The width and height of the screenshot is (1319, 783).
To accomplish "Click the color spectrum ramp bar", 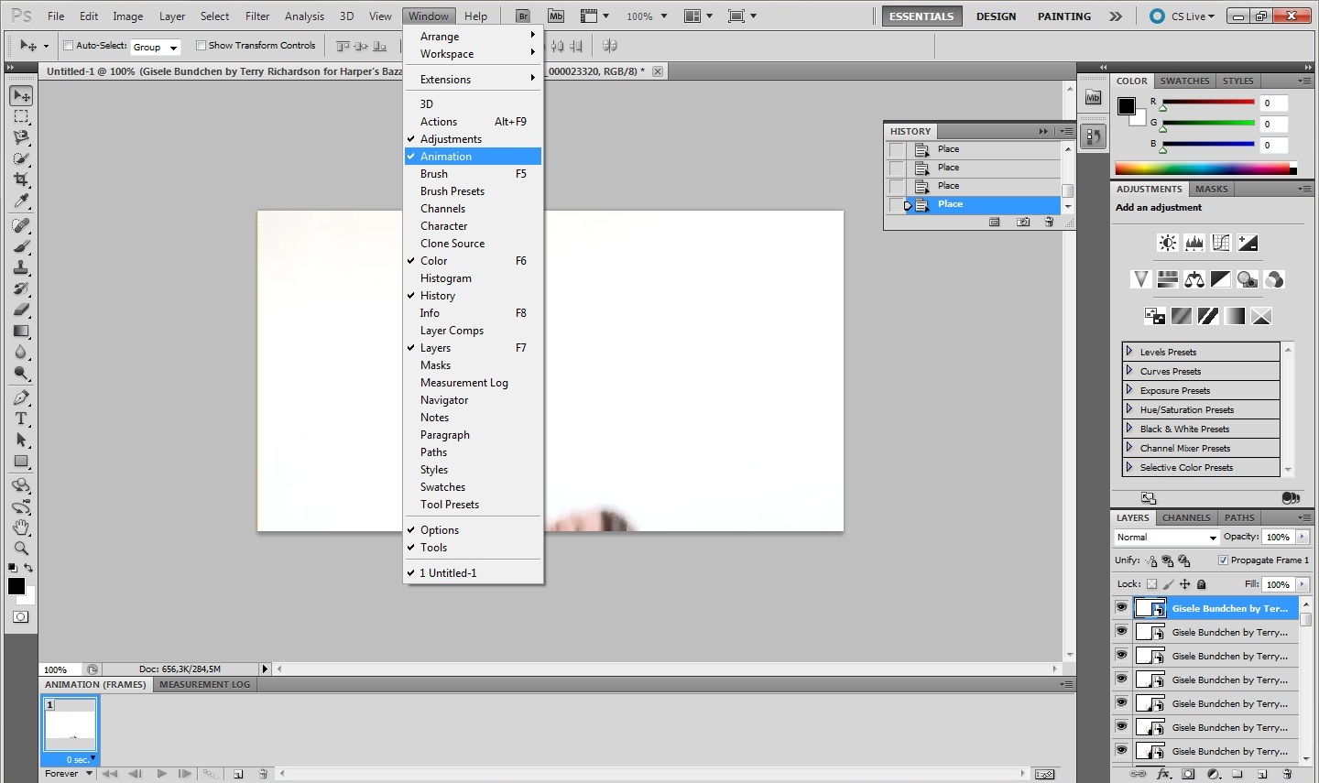I will click(x=1202, y=169).
